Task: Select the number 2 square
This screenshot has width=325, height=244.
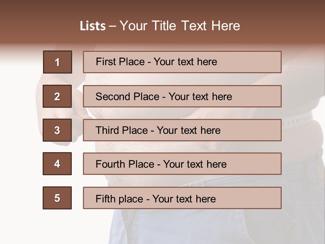Action: coord(57,96)
